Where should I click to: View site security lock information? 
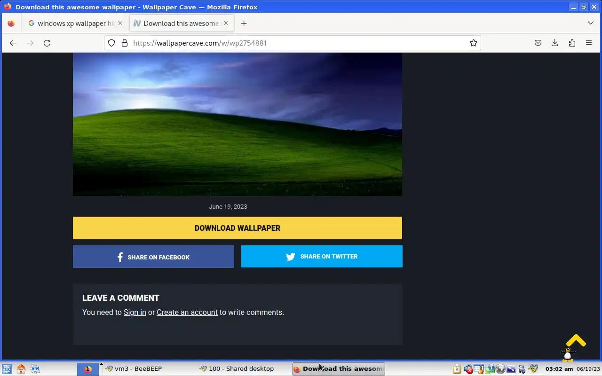click(125, 43)
